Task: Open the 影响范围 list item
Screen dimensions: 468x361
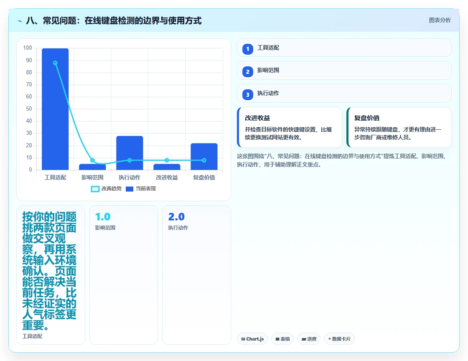Action: [x=344, y=71]
